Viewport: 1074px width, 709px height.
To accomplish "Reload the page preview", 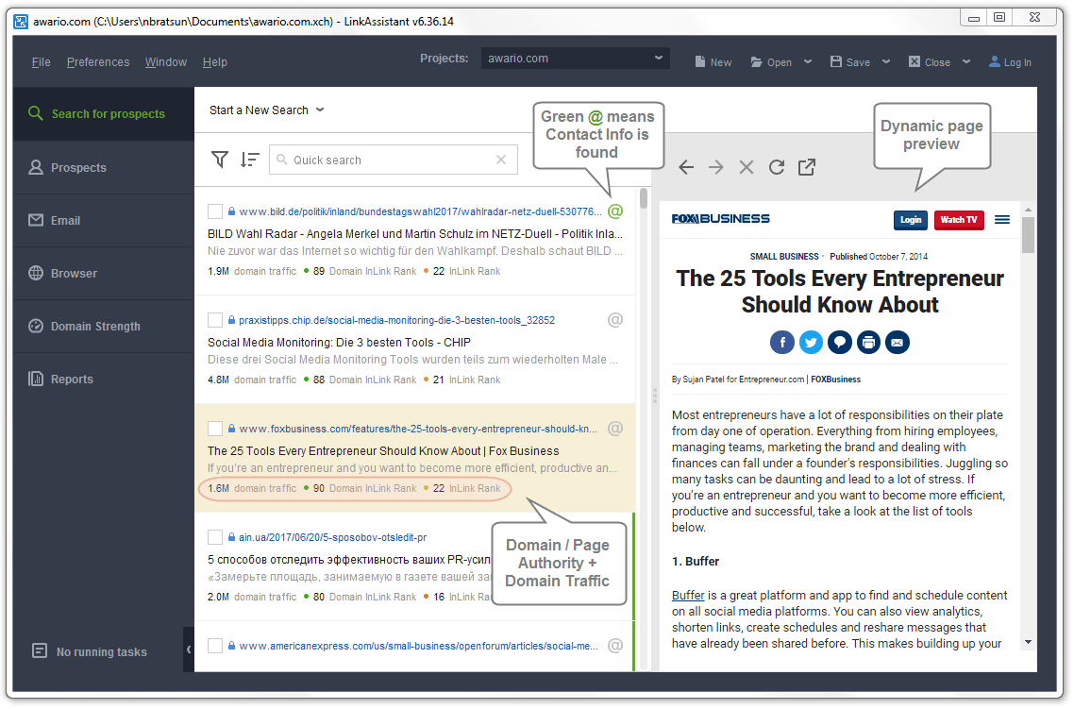I will (x=777, y=167).
